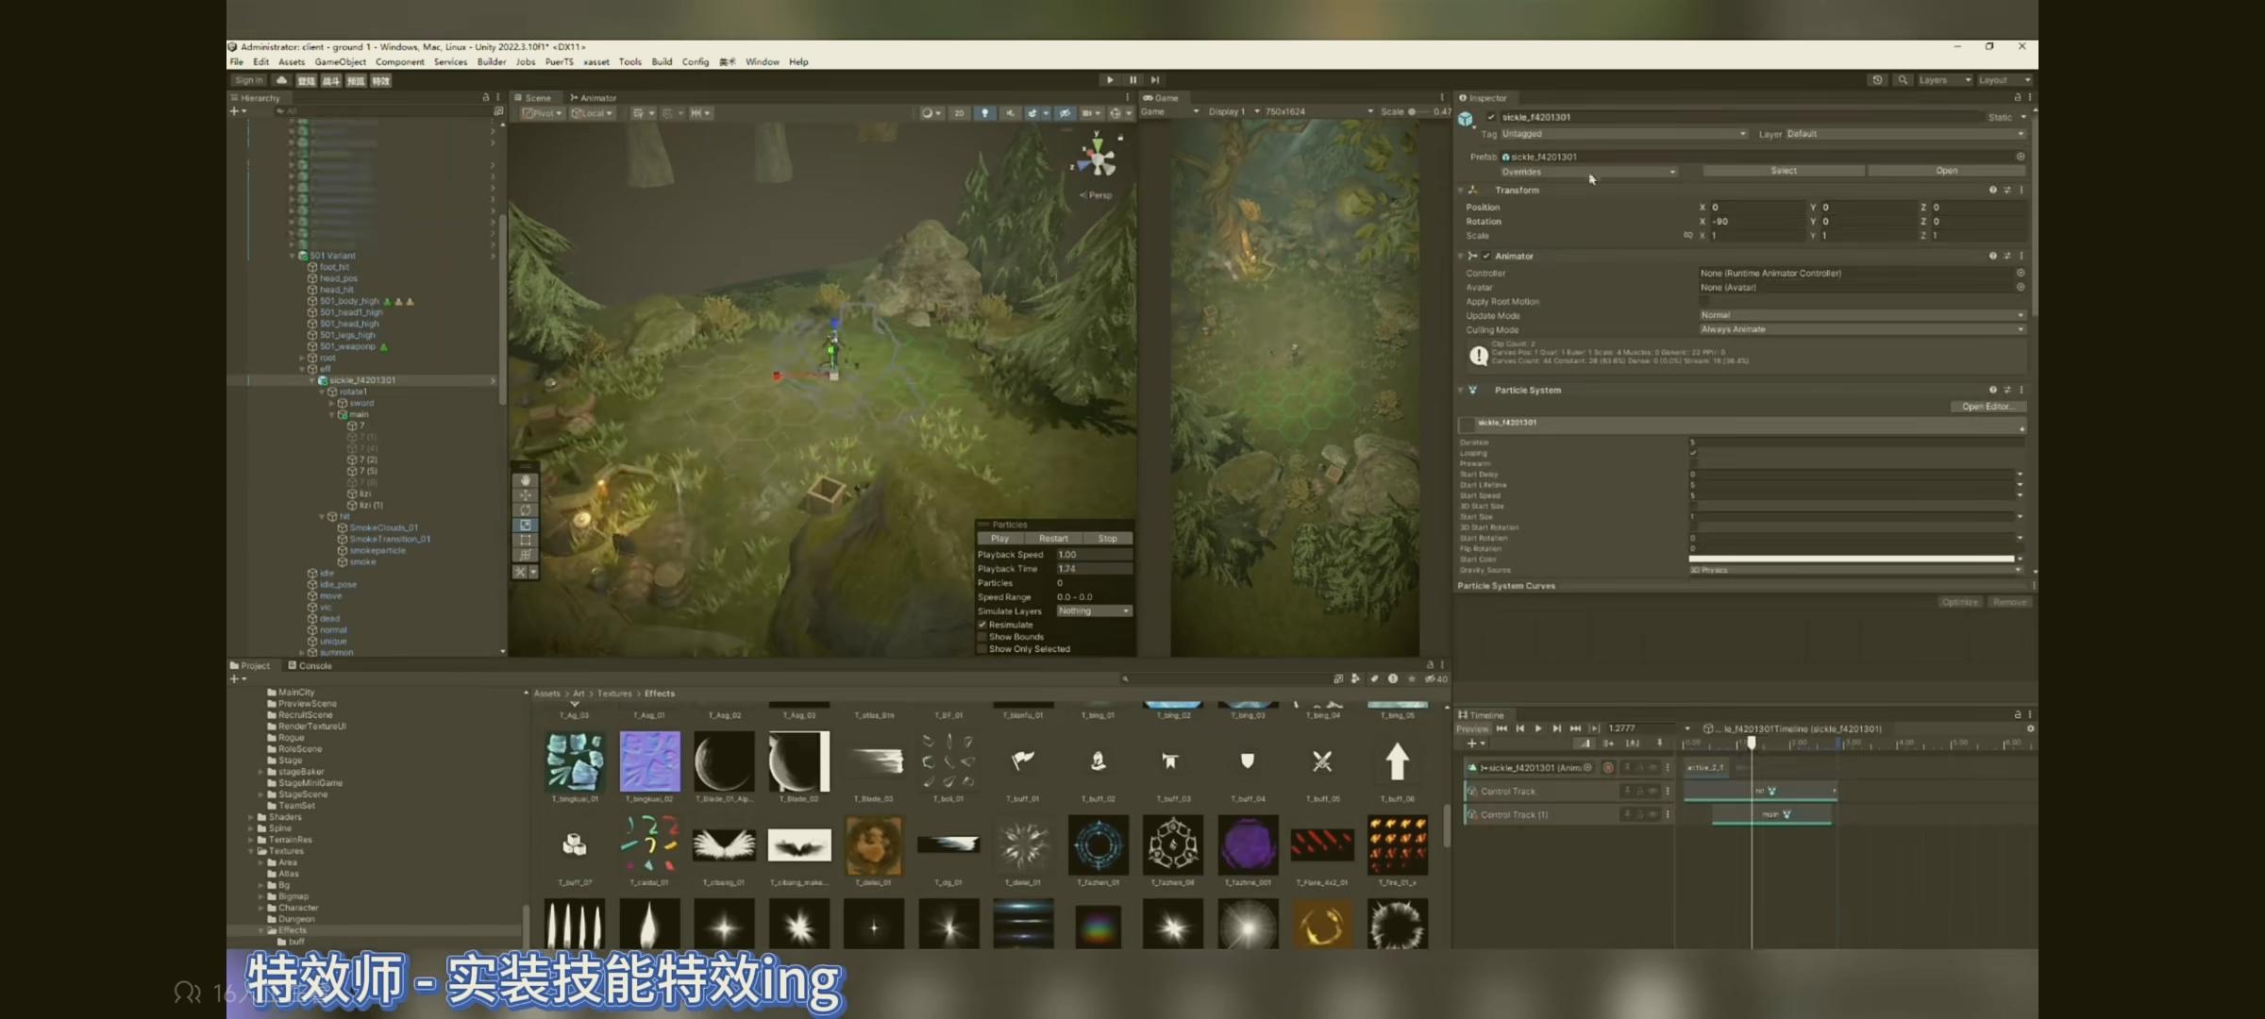The image size is (2265, 1019).
Task: Toggle sickle_f4201301 active checkbox in Inspector
Action: tap(1491, 117)
